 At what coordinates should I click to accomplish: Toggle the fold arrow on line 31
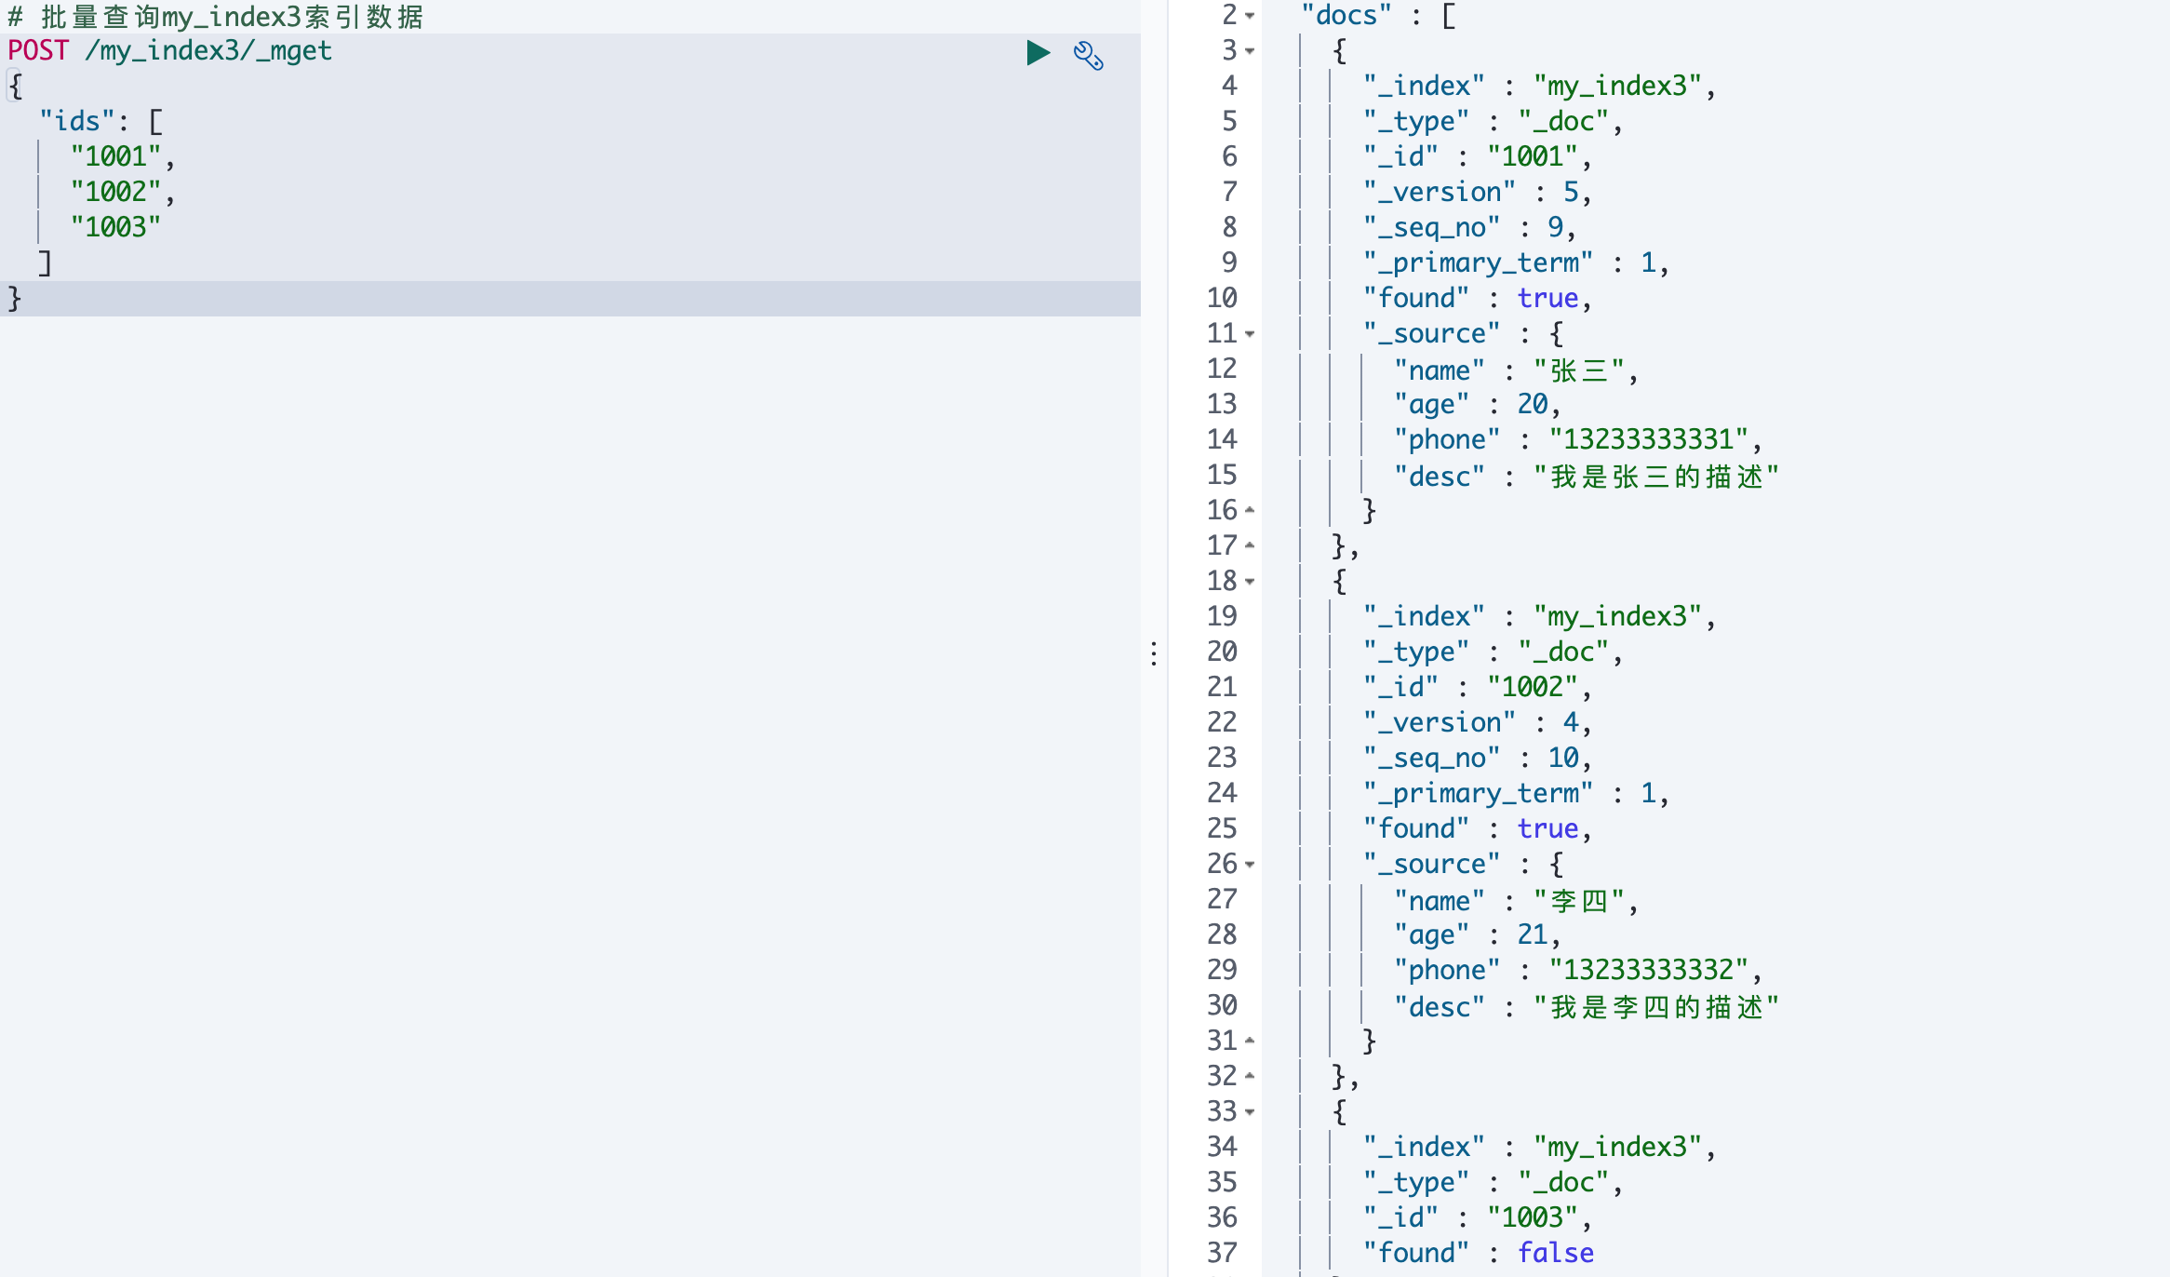tap(1250, 1042)
